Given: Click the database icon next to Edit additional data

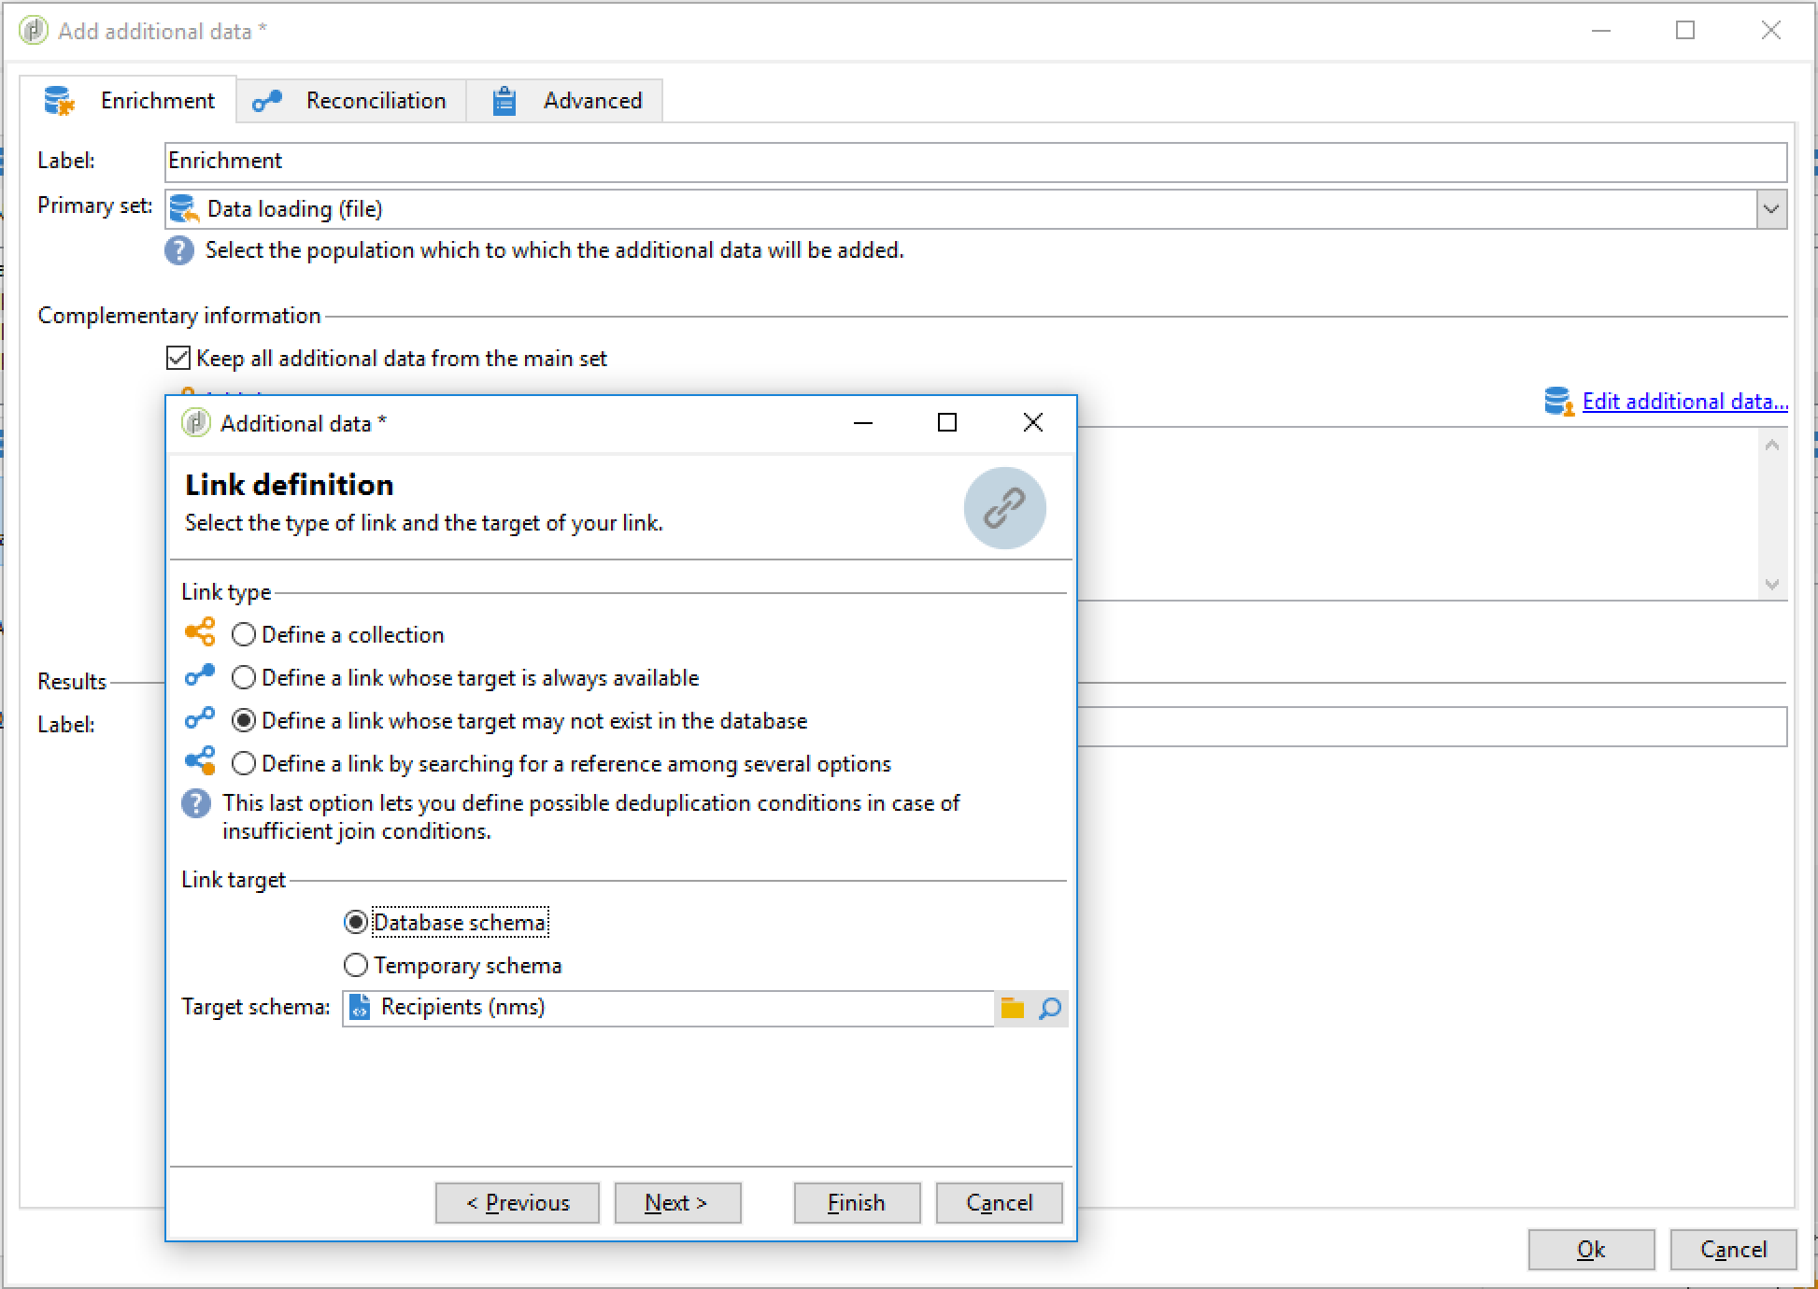Looking at the screenshot, I should (1557, 402).
